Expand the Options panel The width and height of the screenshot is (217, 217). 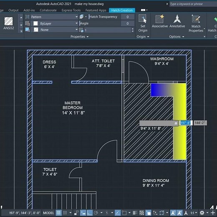coord(177,37)
